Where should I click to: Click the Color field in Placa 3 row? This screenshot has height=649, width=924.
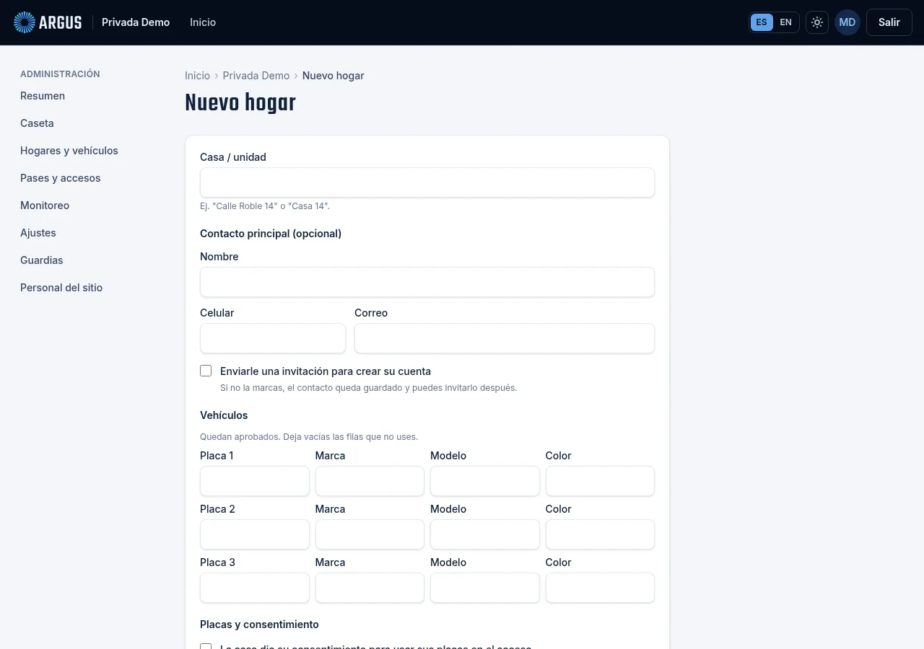click(600, 588)
